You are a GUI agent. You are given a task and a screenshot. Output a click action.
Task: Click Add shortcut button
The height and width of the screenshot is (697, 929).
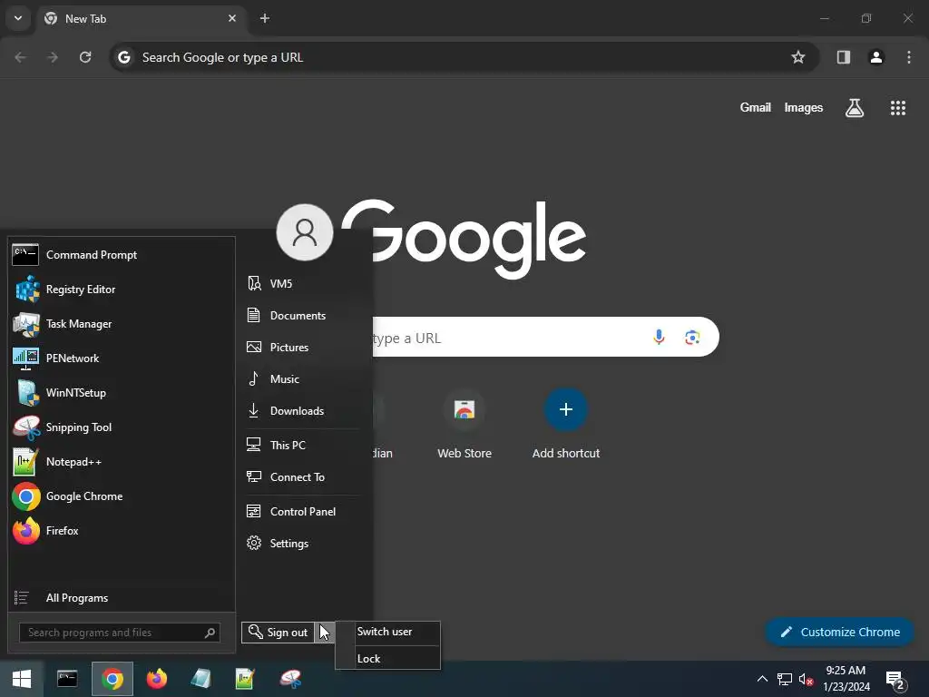click(566, 425)
